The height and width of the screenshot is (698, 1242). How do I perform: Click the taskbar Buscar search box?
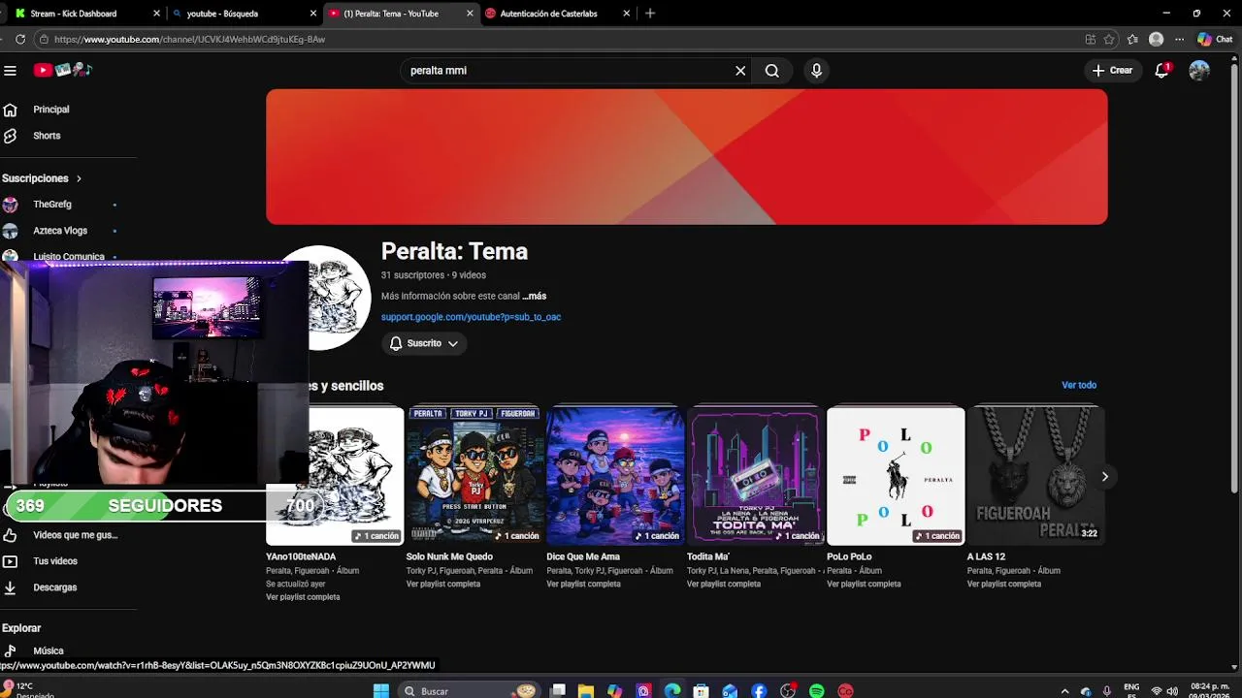click(471, 691)
